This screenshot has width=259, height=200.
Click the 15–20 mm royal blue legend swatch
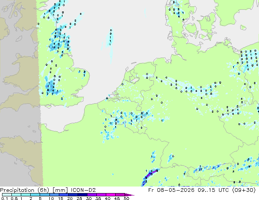pyautogui.click(x=63, y=195)
